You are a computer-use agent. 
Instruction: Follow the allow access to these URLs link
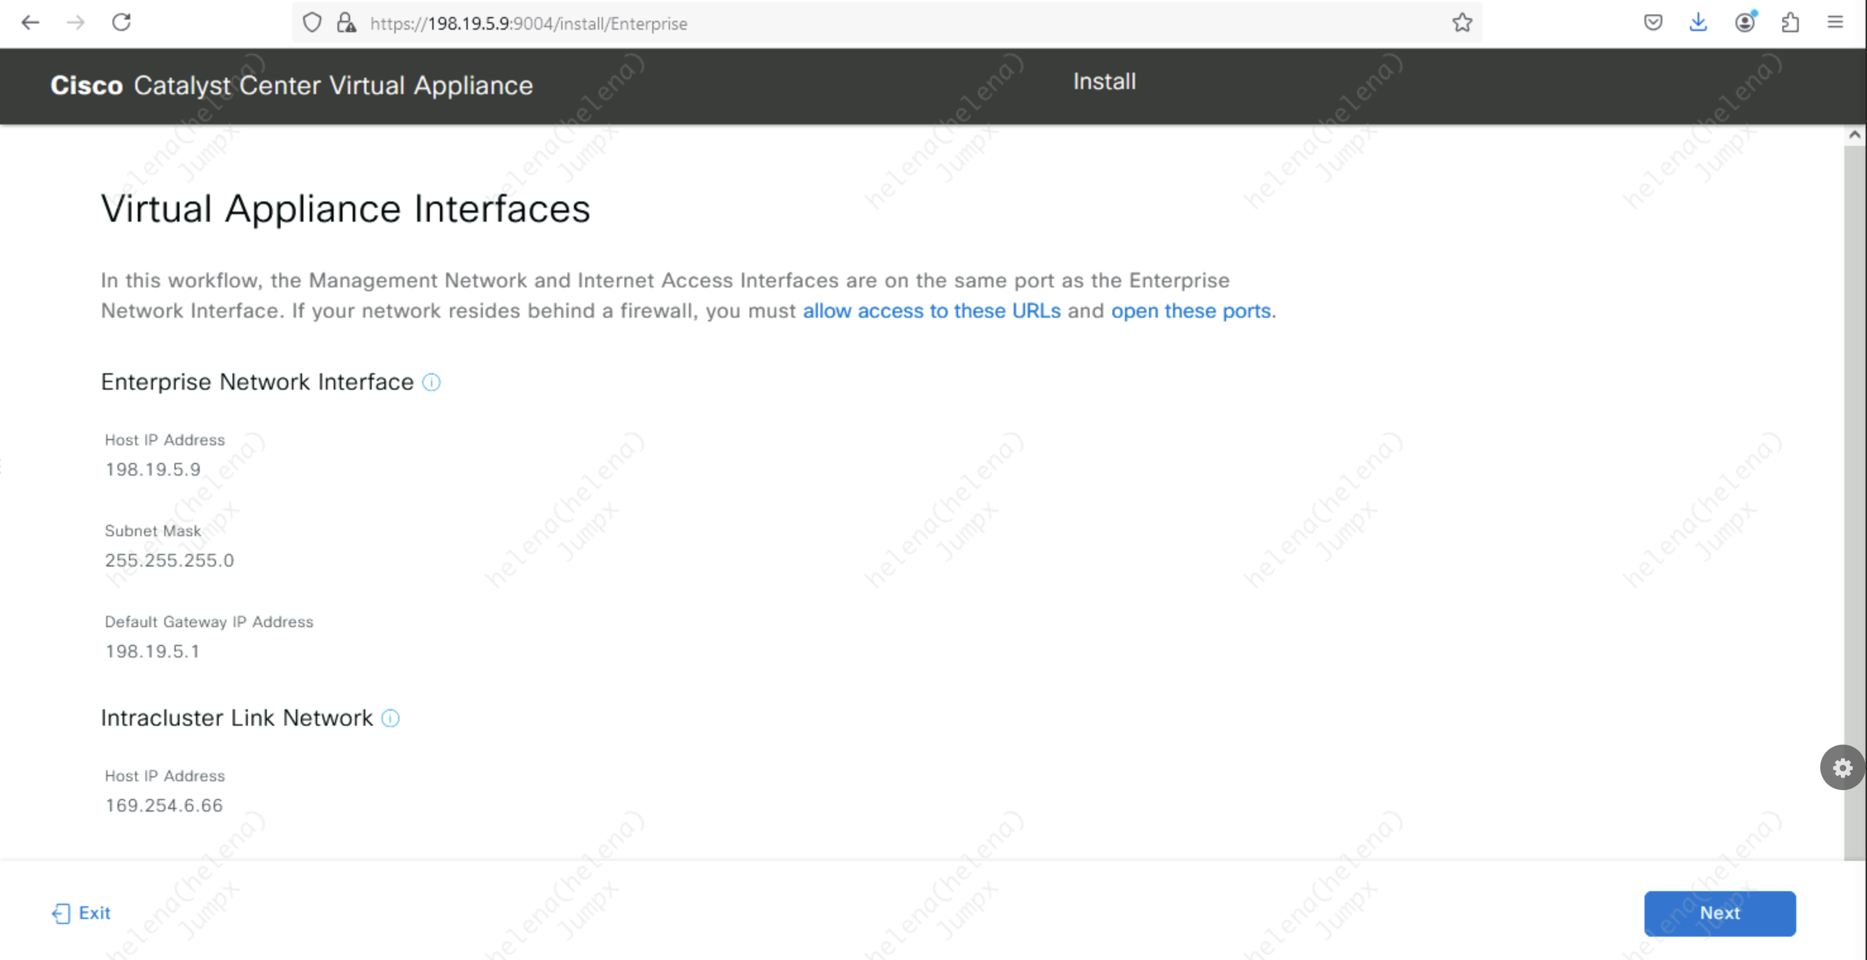(932, 311)
